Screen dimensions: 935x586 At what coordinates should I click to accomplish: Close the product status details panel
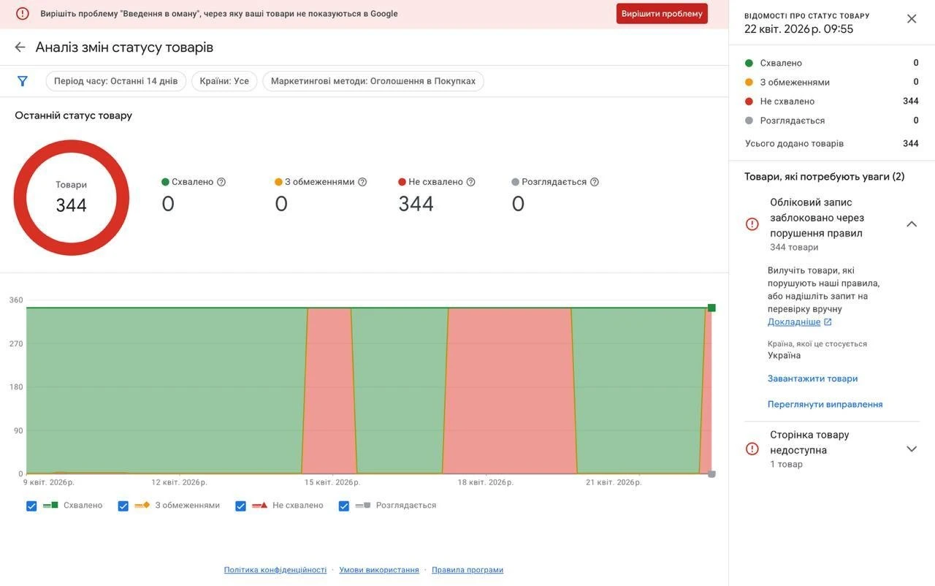(912, 19)
